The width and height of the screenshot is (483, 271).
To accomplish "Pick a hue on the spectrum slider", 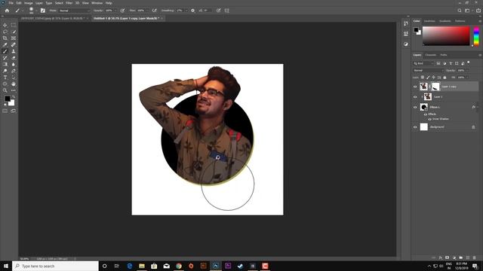I will [476, 36].
